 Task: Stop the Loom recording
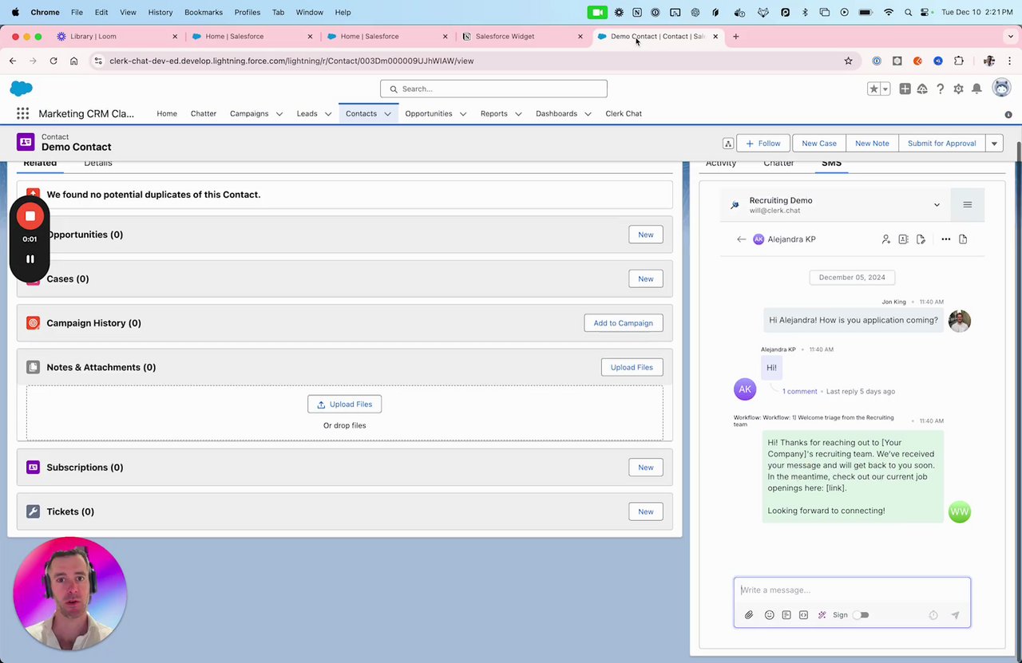[x=30, y=216]
